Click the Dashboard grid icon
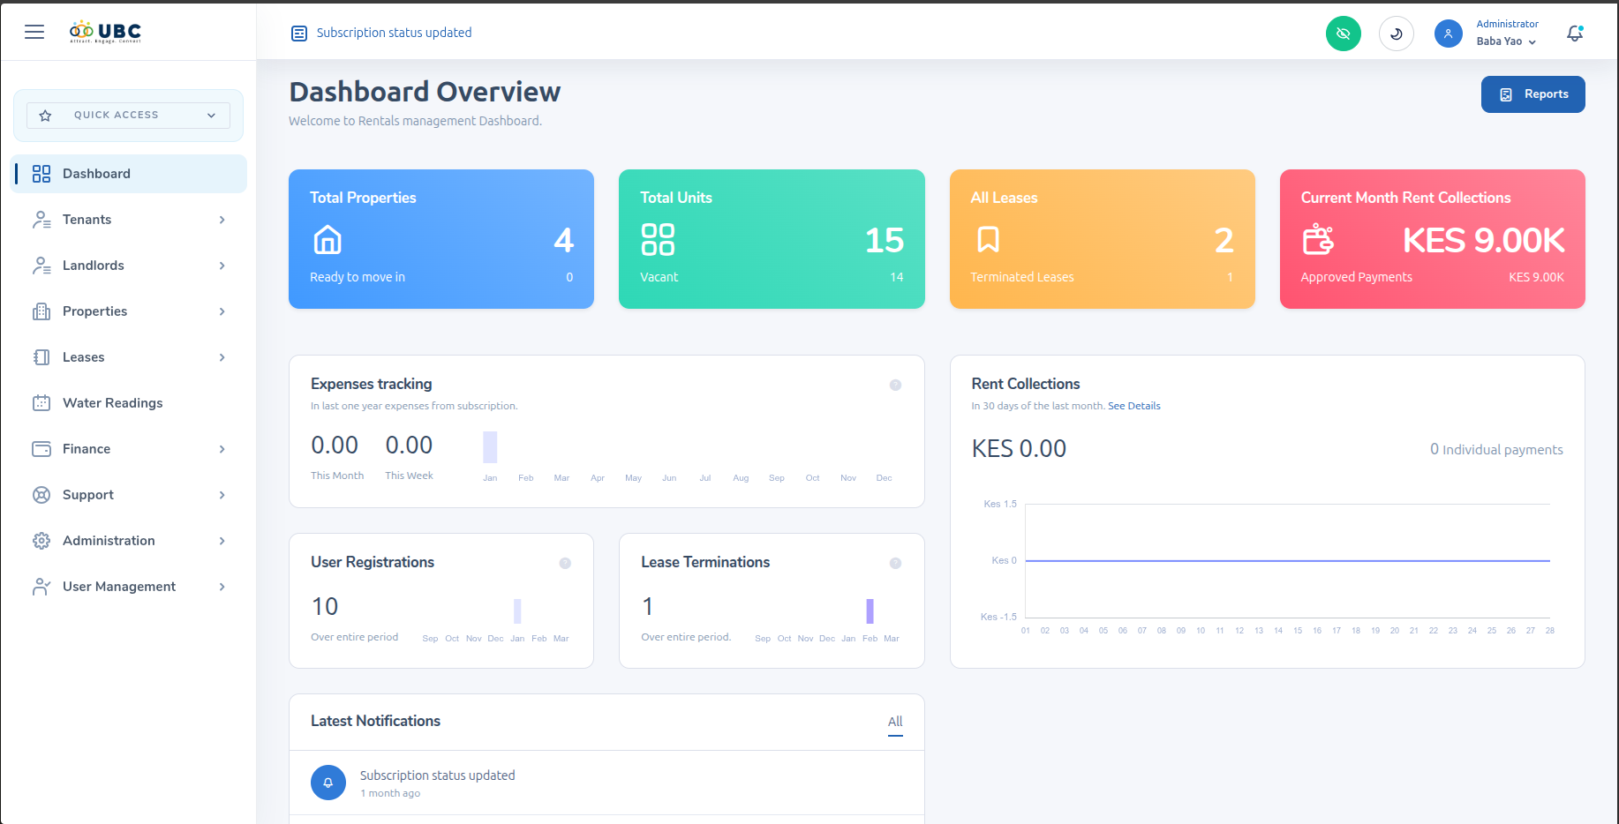The image size is (1619, 824). click(x=41, y=173)
